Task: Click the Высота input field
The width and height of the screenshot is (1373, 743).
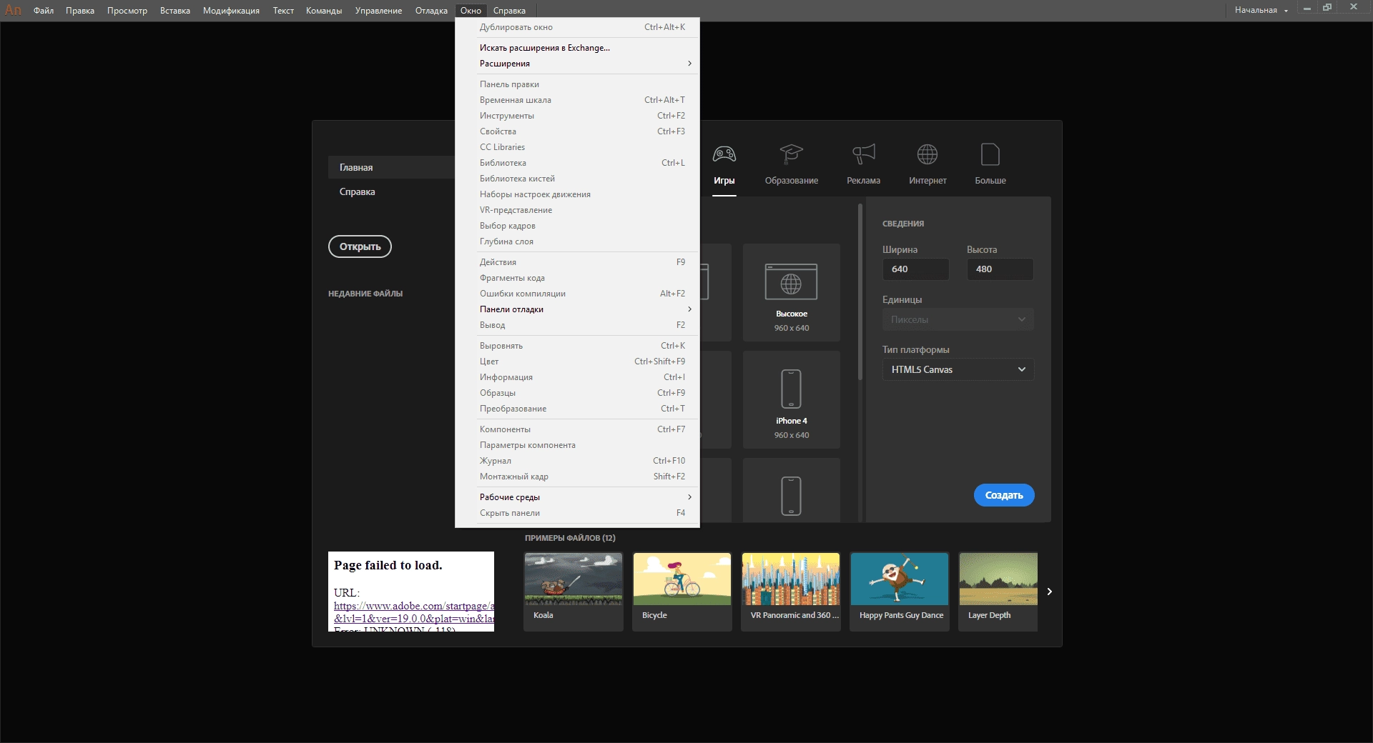Action: [1000, 269]
